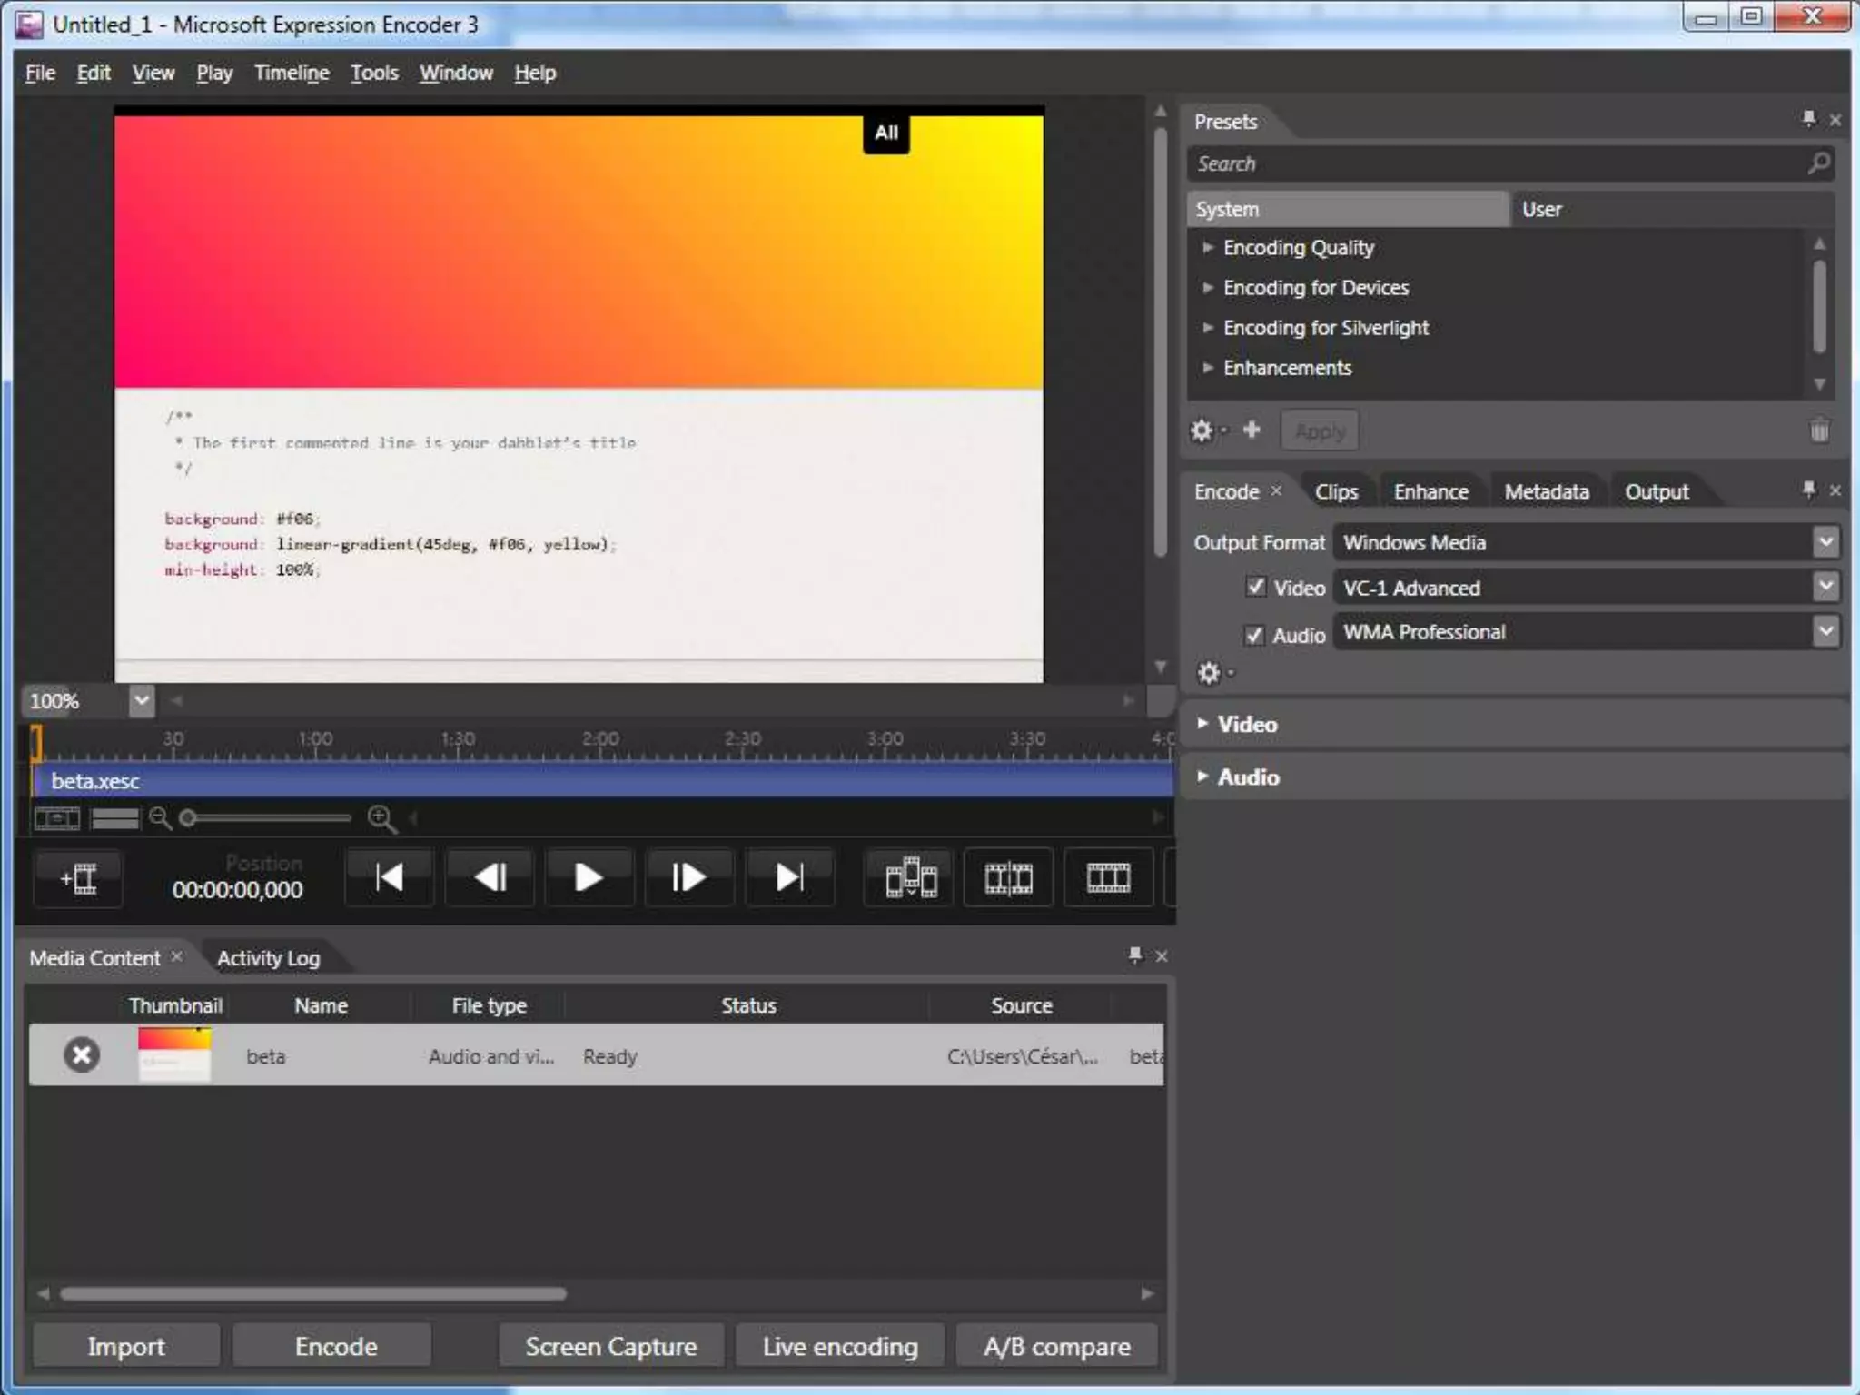Click the Screen Capture button
Image resolution: width=1860 pixels, height=1395 pixels.
(x=610, y=1346)
